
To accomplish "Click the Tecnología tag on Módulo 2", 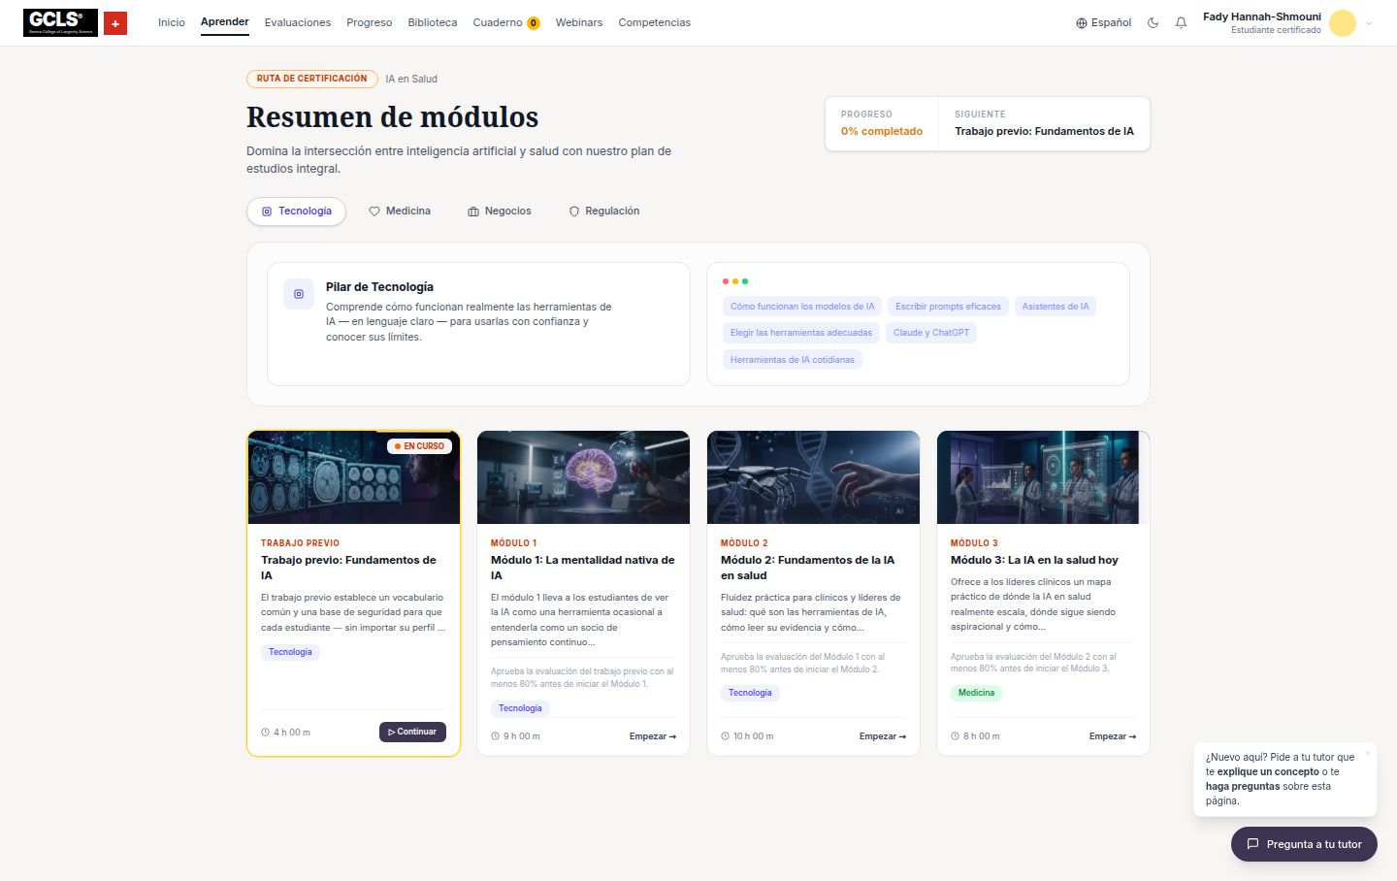I will pos(750,693).
